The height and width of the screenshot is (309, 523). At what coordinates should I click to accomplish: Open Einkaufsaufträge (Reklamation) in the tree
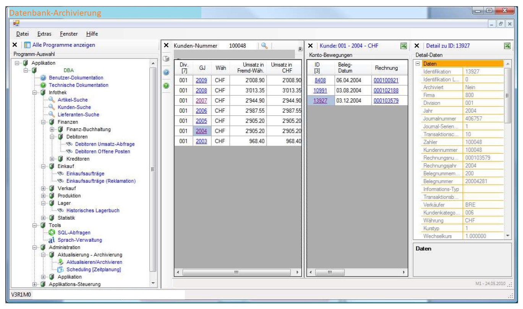(x=100, y=181)
